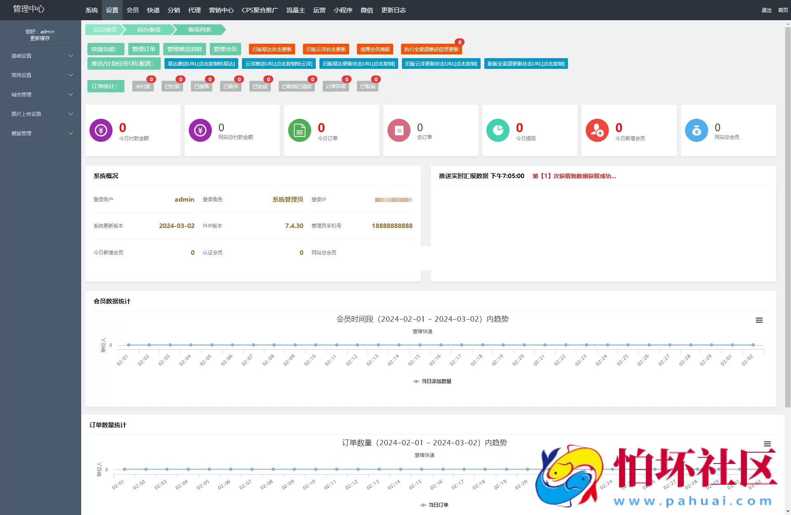Click the 管理订单 quick action button
The width and height of the screenshot is (791, 515).
coord(143,49)
